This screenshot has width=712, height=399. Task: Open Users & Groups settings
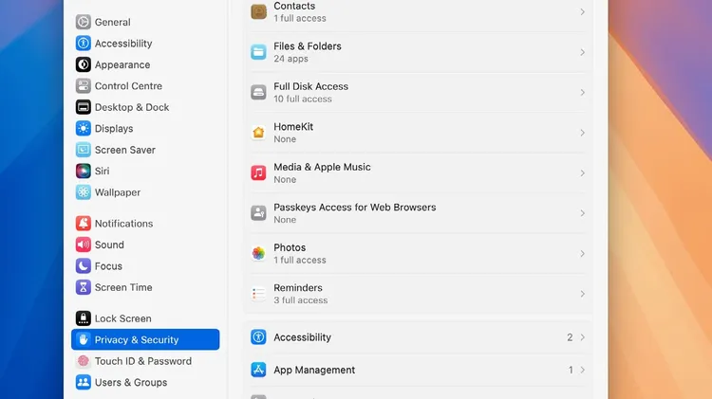coord(145,382)
